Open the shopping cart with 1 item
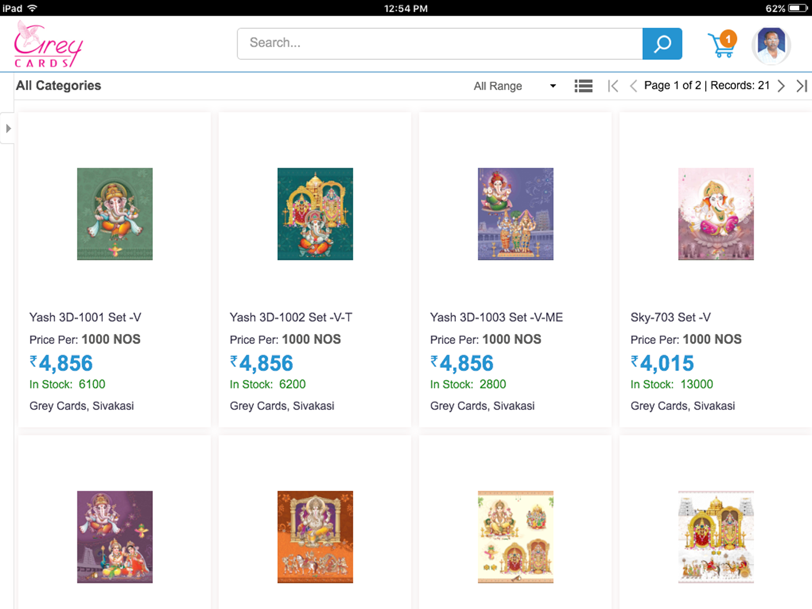 (x=722, y=44)
